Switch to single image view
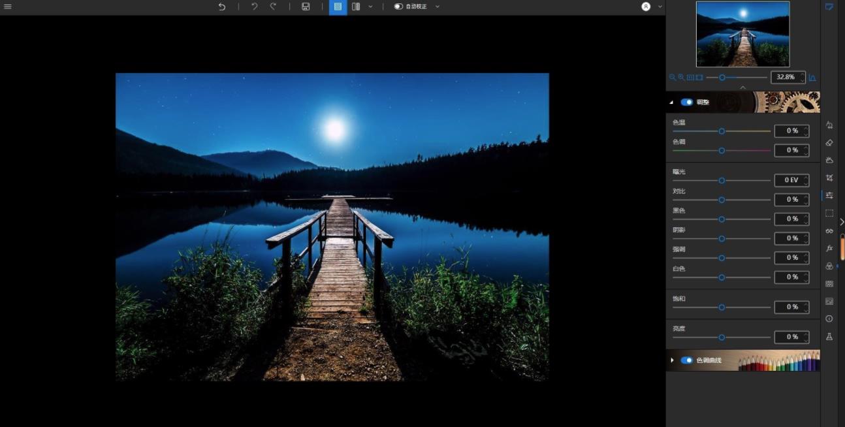845x427 pixels. click(338, 7)
